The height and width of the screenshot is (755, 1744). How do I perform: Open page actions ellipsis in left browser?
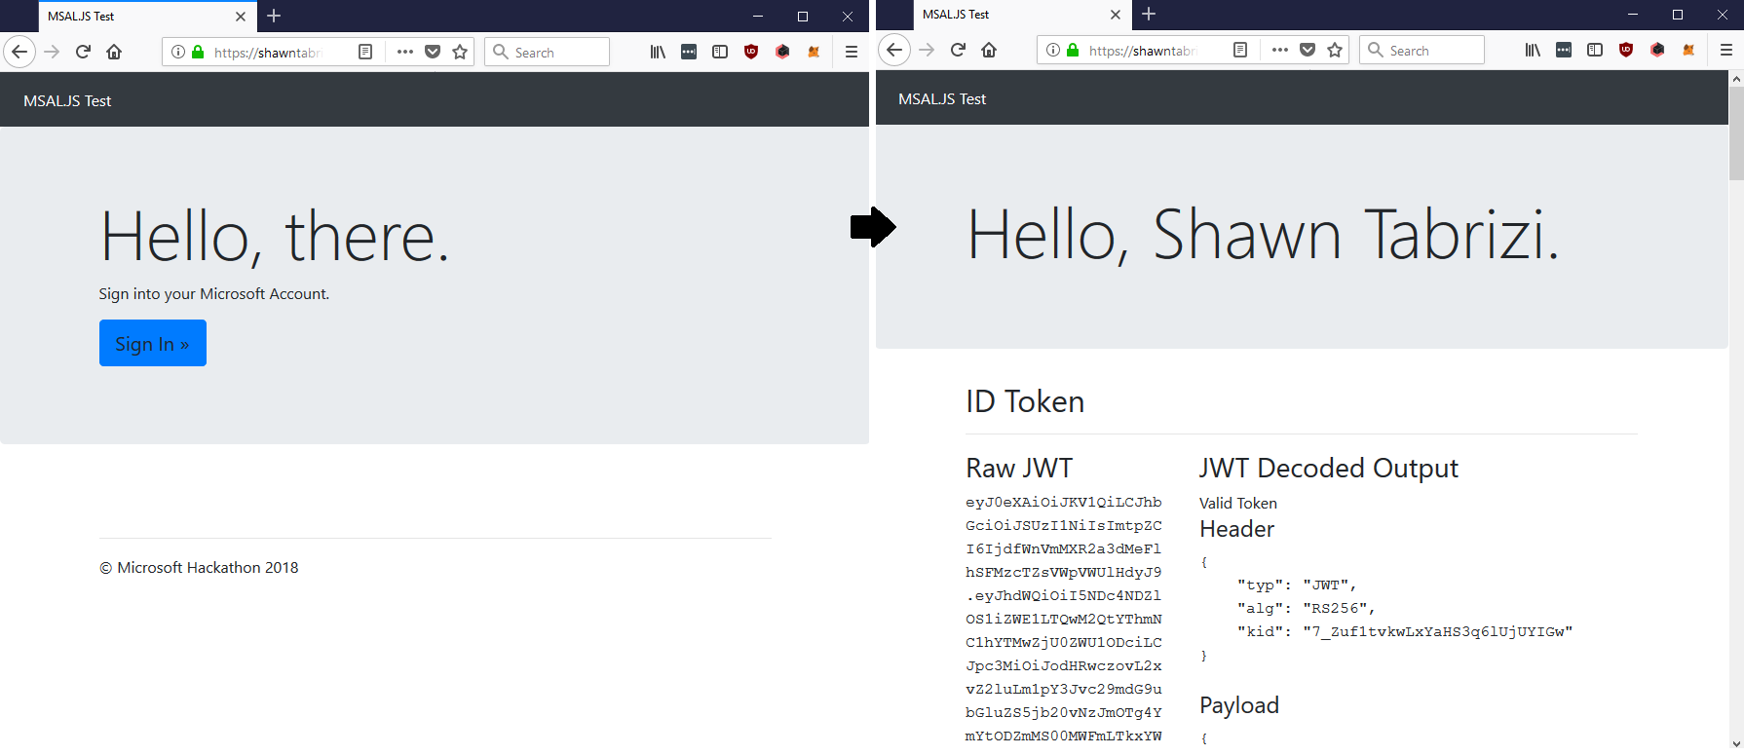click(x=405, y=52)
